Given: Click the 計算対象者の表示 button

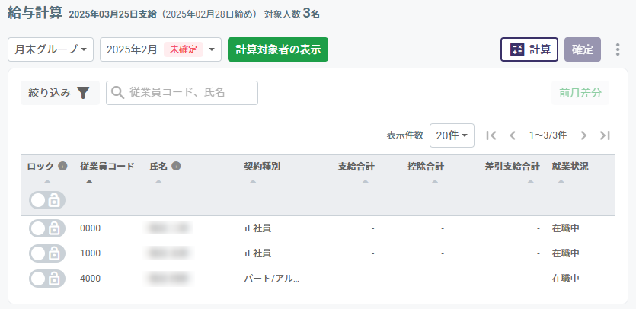Looking at the screenshot, I should [277, 49].
